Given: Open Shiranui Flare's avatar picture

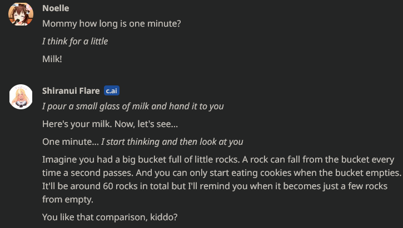Looking at the screenshot, I should [x=21, y=97].
